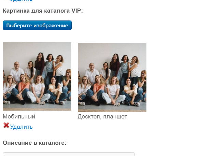Image resolution: width=199 pixels, height=156 pixels.
Task: Focus the "Описание в каталоге" text field
Action: [69, 154]
